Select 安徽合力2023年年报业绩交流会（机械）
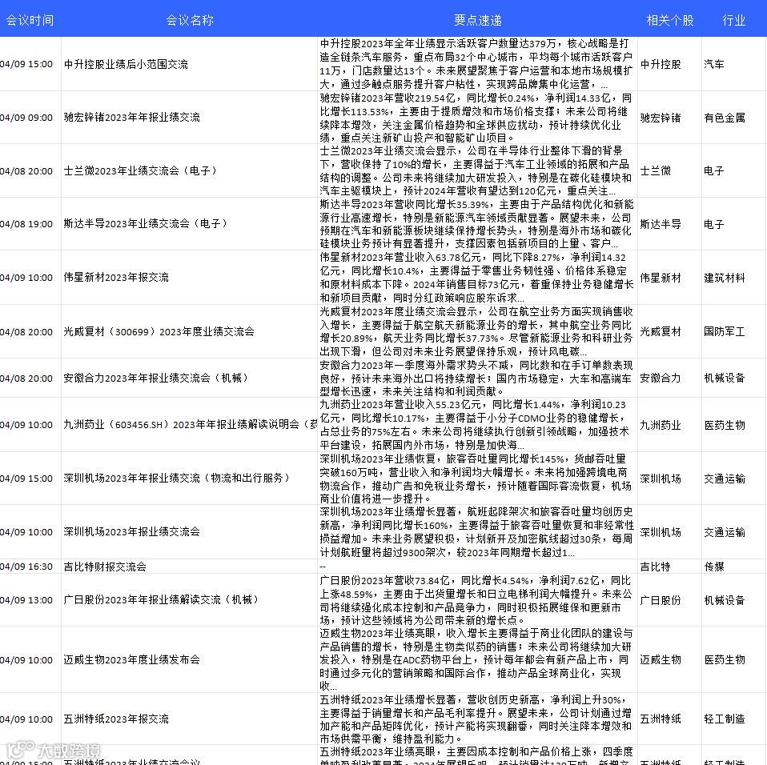 [156, 378]
